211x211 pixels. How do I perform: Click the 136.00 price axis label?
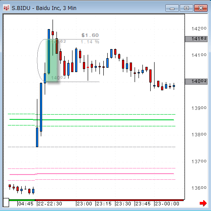(199, 188)
